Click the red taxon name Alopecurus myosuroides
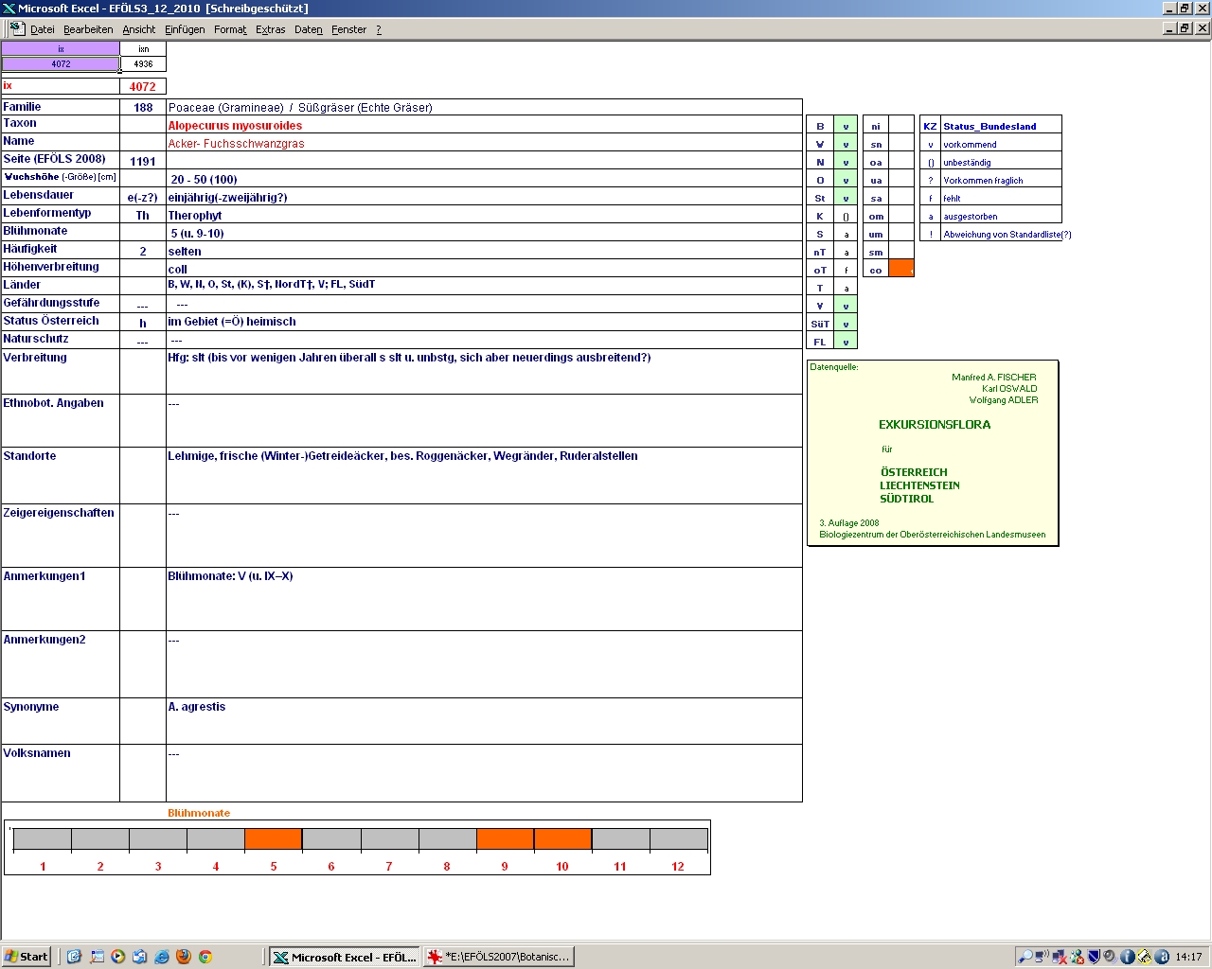 [235, 126]
